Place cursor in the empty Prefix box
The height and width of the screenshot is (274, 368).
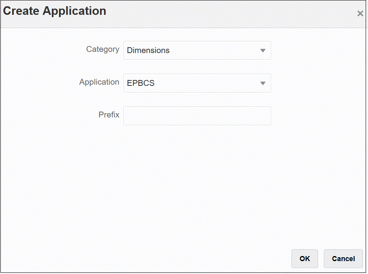point(197,116)
